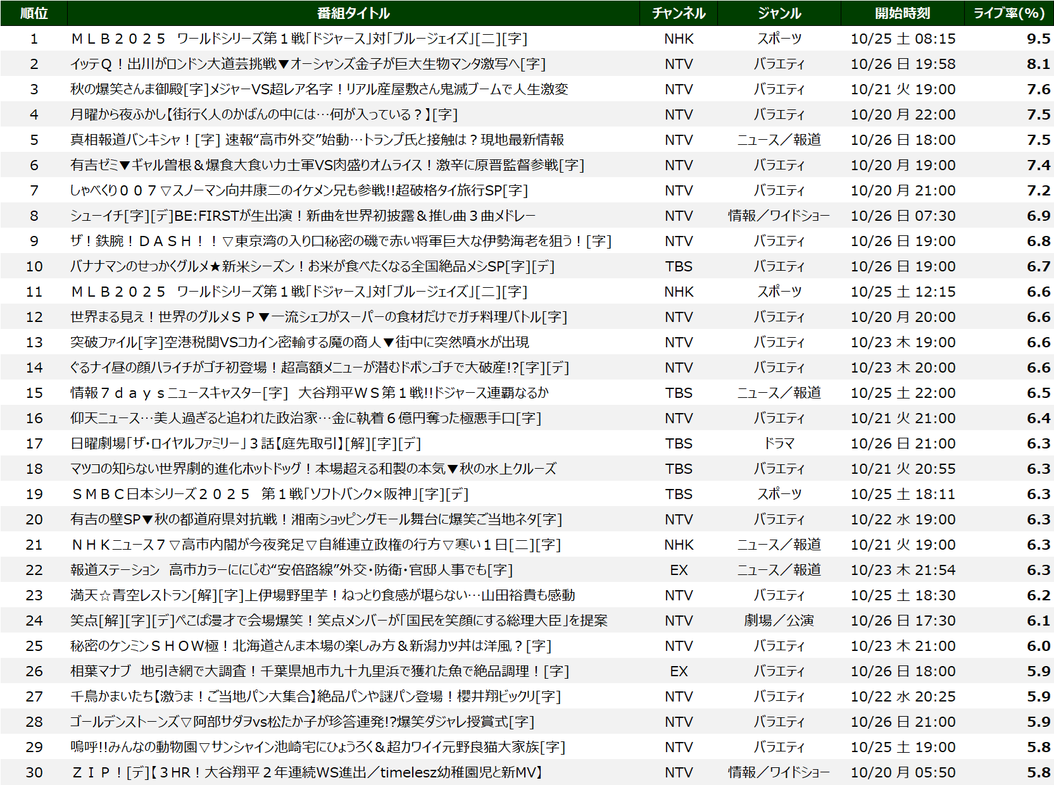Click the 開始時刻 column header
1054x785 pixels.
(903, 13)
